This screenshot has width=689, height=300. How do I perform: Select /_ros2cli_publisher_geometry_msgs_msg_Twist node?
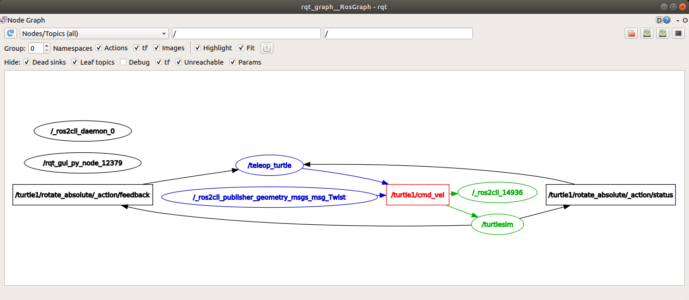point(269,197)
